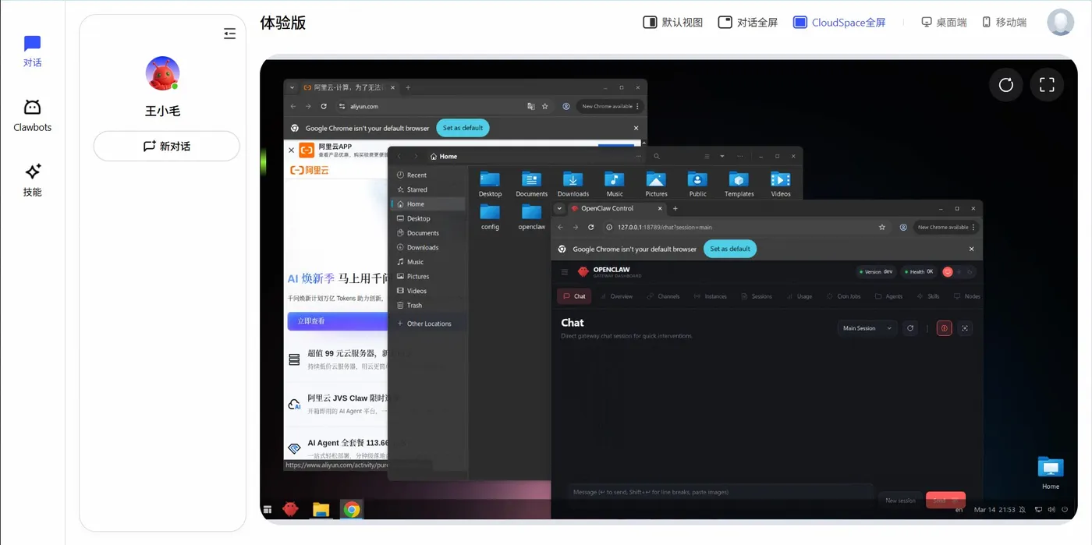Image resolution: width=1092 pixels, height=545 pixels.
Task: Refresh the cloud desktop with the circular arrow
Action: point(1005,85)
